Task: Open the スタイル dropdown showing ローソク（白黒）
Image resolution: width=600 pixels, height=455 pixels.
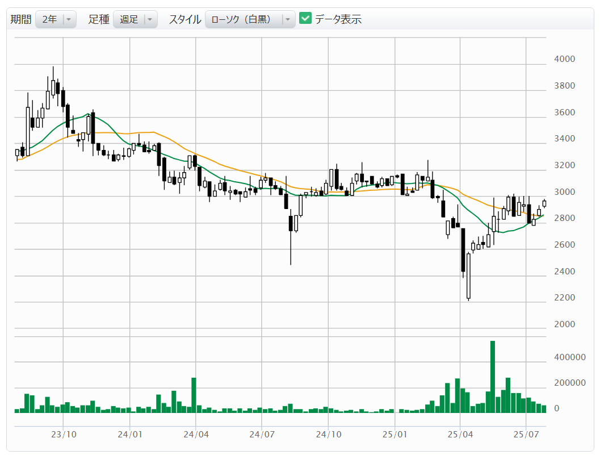Action: coord(250,19)
